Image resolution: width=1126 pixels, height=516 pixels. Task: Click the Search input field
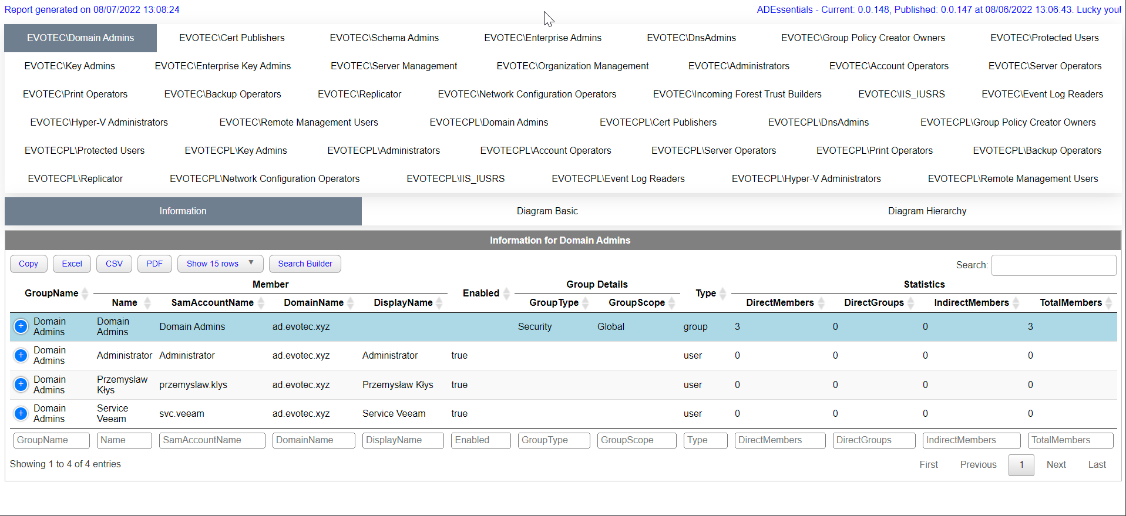pyautogui.click(x=1053, y=265)
